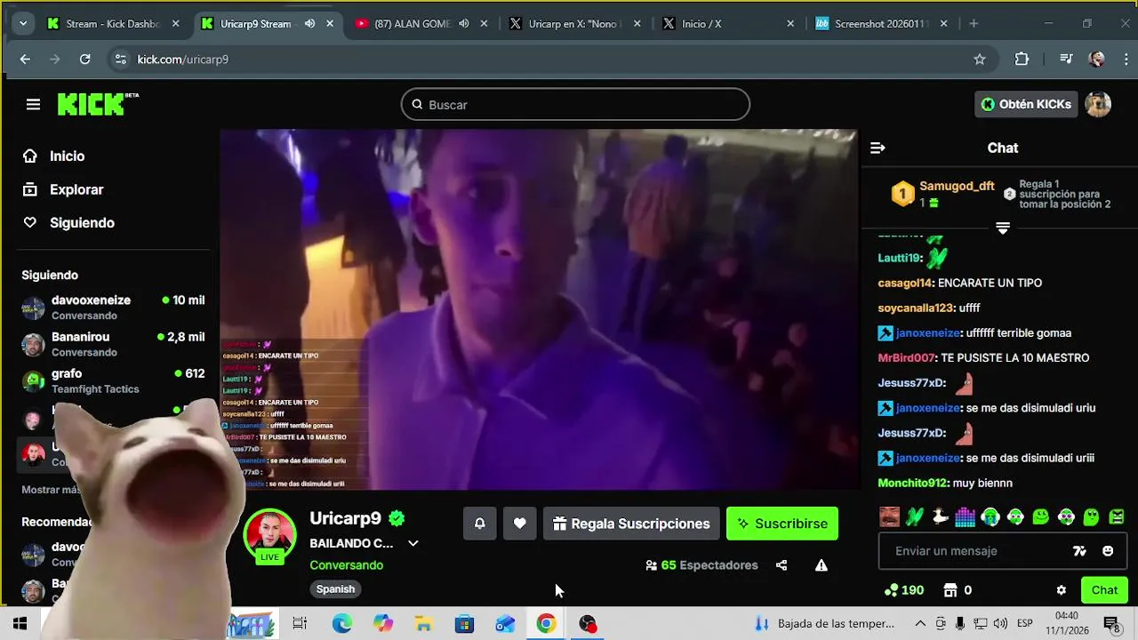The height and width of the screenshot is (640, 1138).
Task: Pick the white duck emote
Action: point(940,516)
